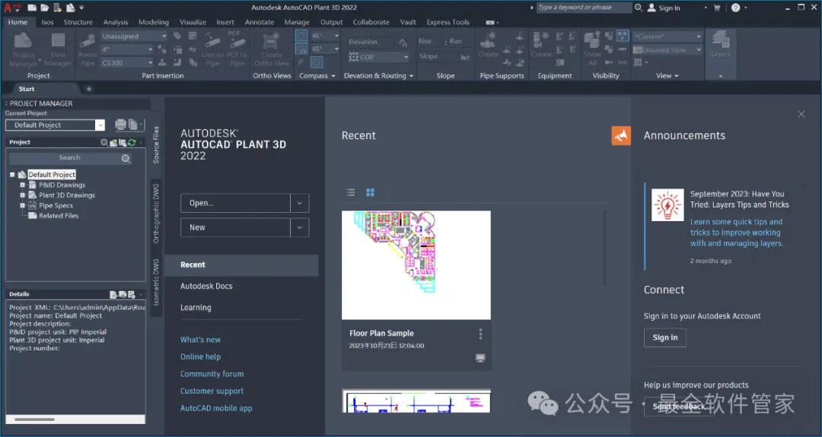Screen dimensions: 822x437
Task: Select the Related Files tree item
Action: [58, 216]
